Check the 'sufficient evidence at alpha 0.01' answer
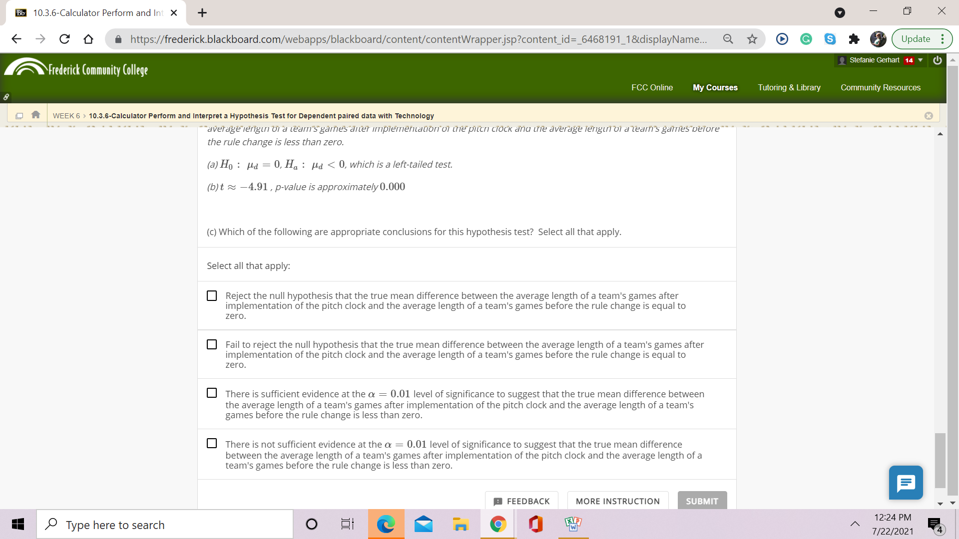Screen dimensions: 959x539 point(211,393)
